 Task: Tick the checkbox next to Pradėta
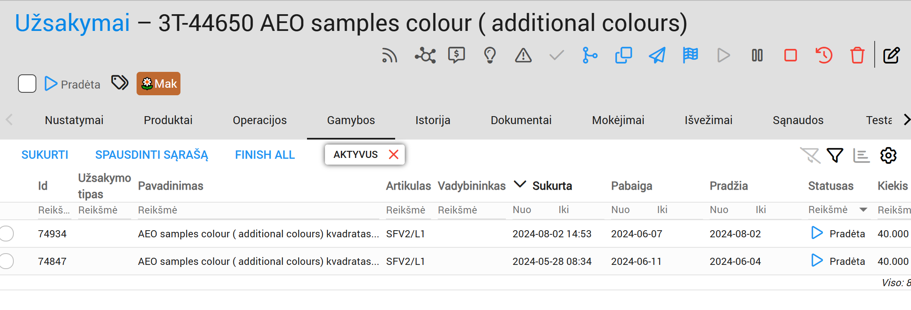coord(27,84)
